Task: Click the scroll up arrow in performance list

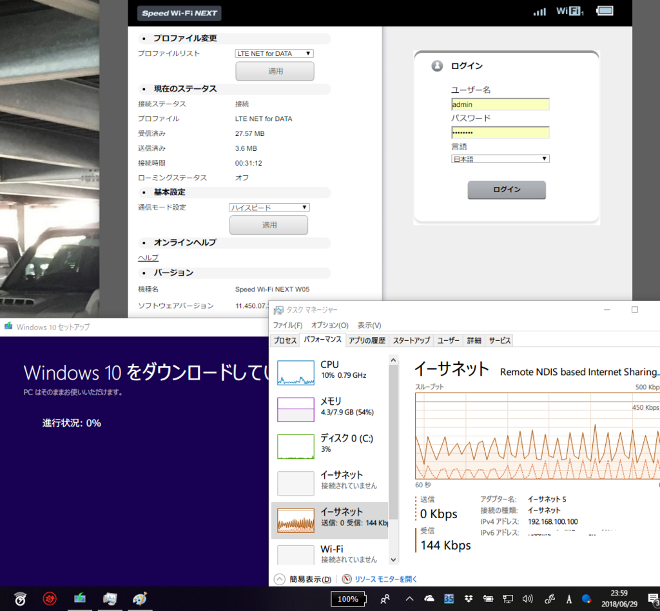Action: click(393, 360)
